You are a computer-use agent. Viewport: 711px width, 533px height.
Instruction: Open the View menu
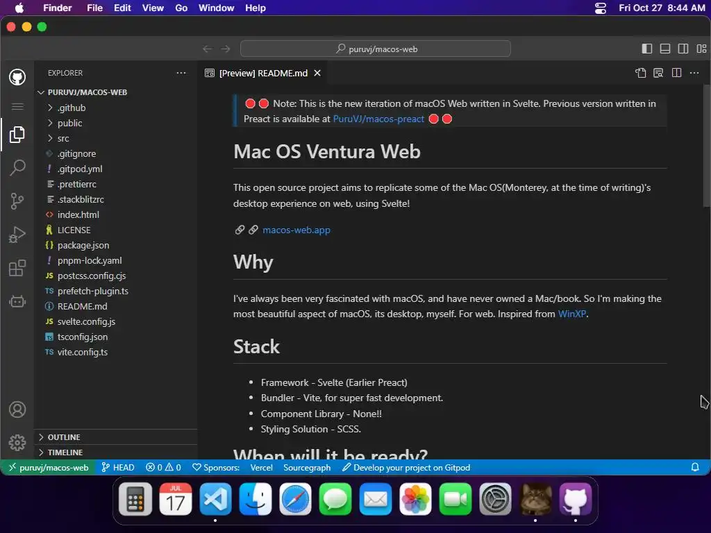click(153, 8)
